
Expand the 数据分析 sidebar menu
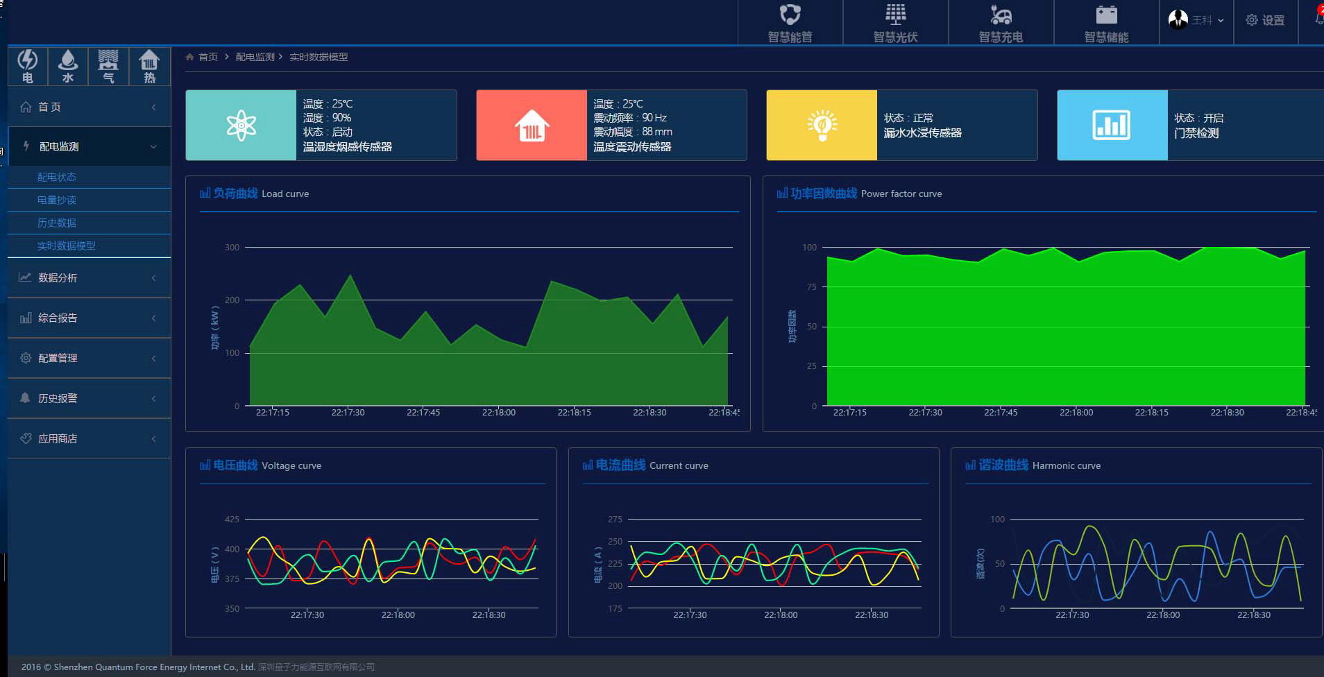coord(89,277)
